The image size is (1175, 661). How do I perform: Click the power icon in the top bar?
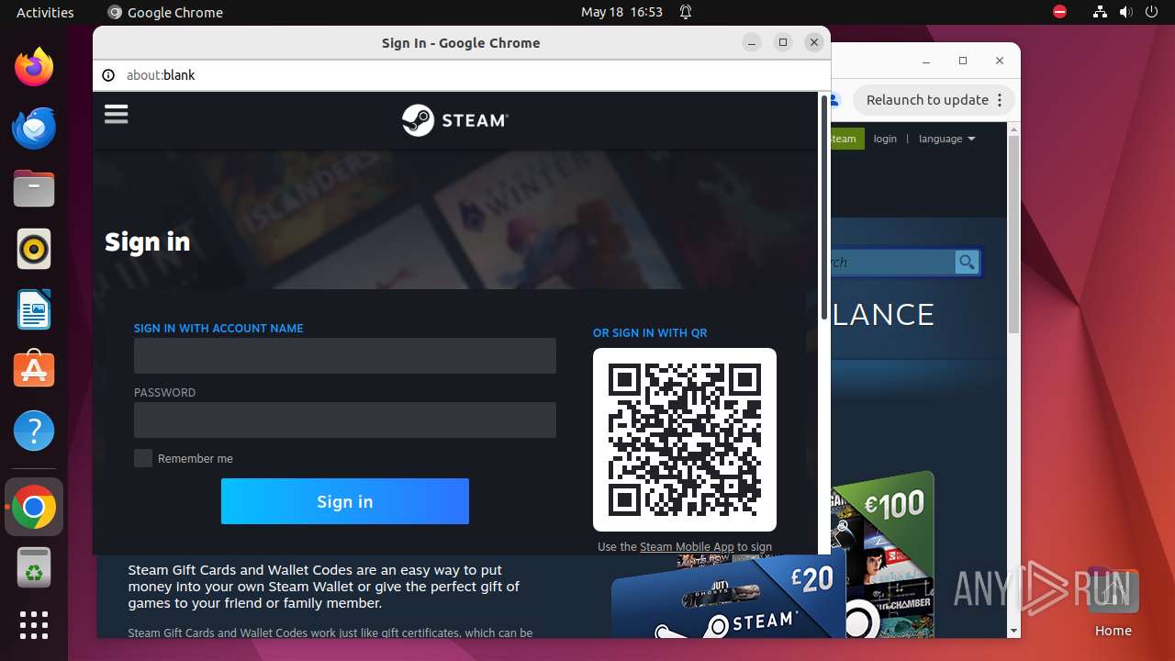click(x=1152, y=12)
